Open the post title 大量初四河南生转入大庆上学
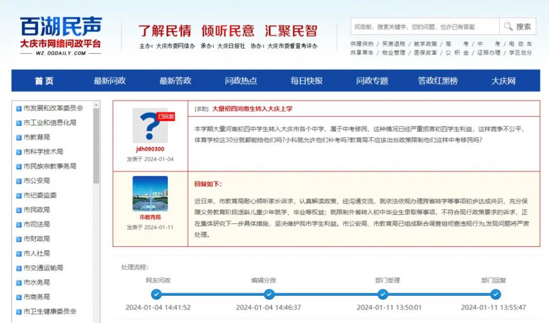 tap(252, 109)
